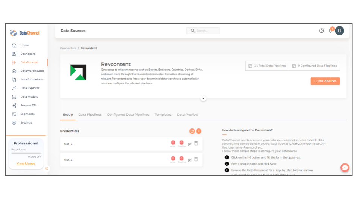Click the Revcontent connector logo
The width and height of the screenshot is (358, 201).
(x=78, y=73)
